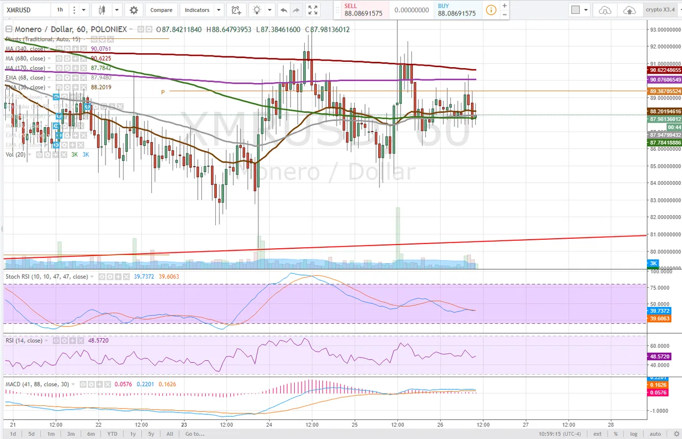Screen dimensions: 682x439
Task: Select the 1y date range
Action: pyautogui.click(x=133, y=434)
